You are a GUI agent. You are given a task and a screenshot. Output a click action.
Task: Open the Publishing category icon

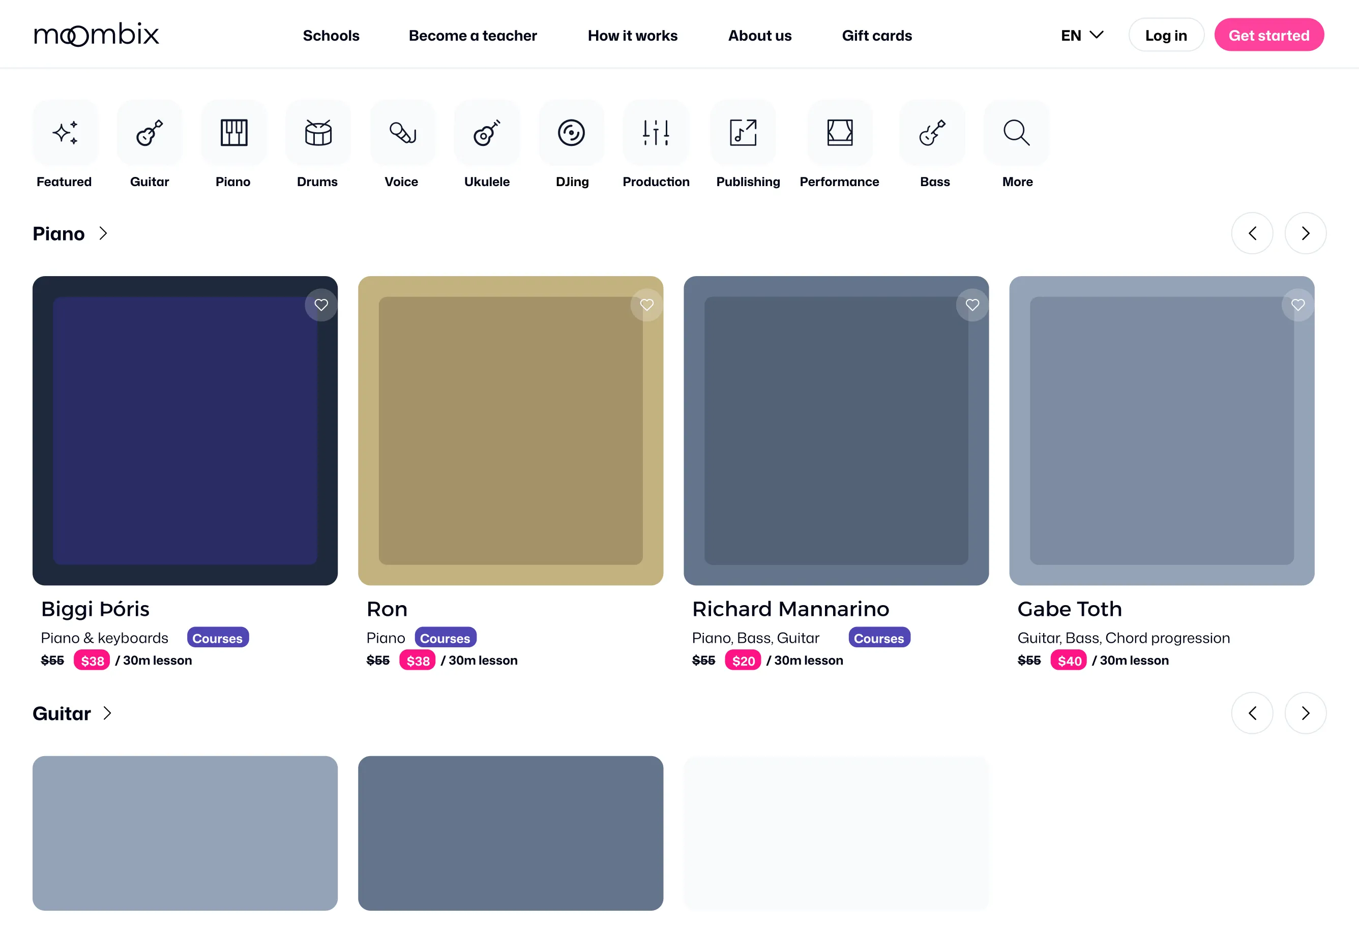pos(743,133)
